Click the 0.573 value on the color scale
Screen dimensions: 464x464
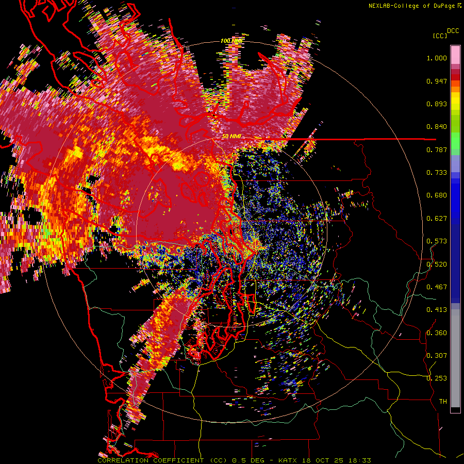coord(437,241)
